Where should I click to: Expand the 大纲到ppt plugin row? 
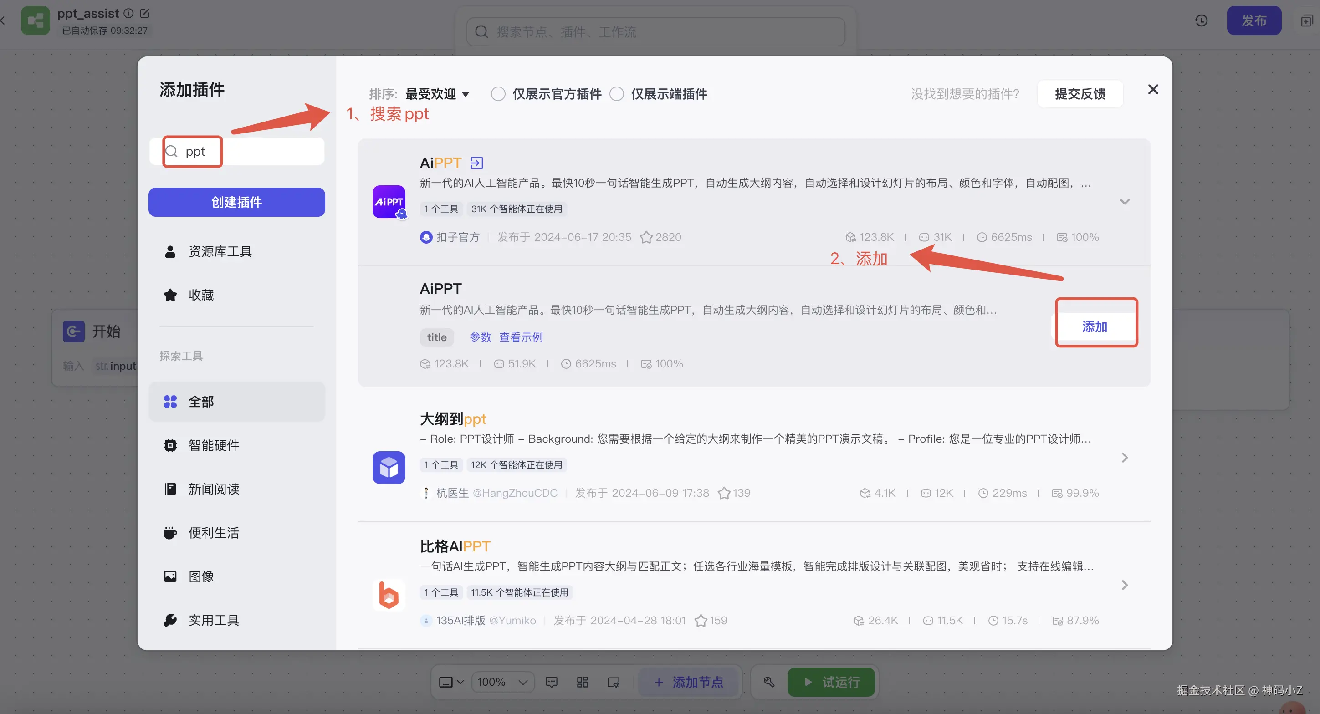1124,457
